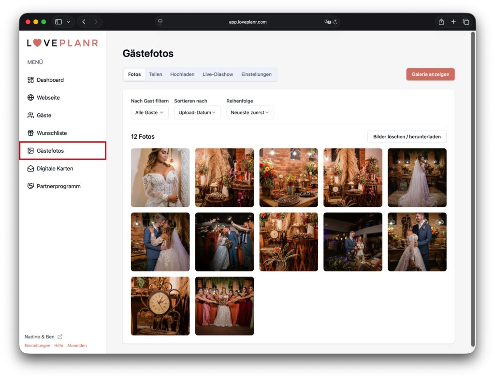Click the Wunschliste gift icon

click(x=30, y=133)
